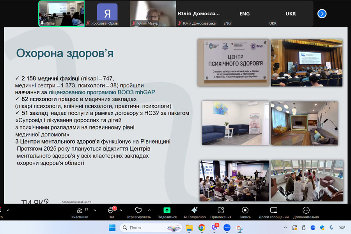Open Google Chrome from the taskbar
Image resolution: width=351 pixels, height=234 pixels.
pos(202,227)
